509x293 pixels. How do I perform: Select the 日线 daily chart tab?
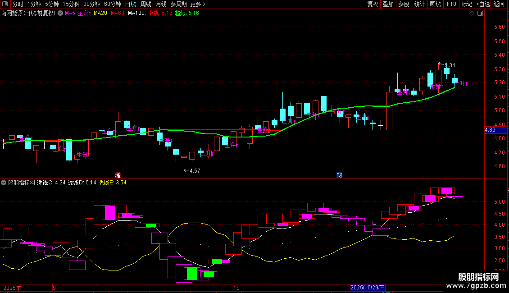(x=131, y=4)
